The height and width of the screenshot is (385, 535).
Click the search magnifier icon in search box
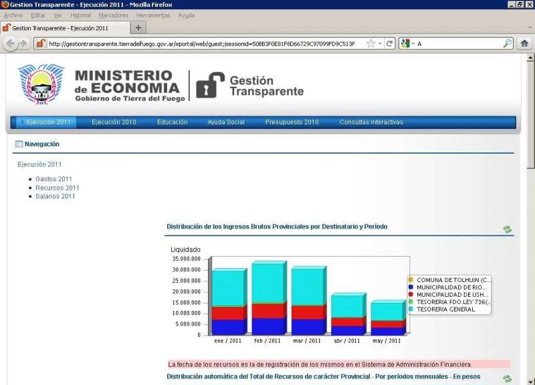pyautogui.click(x=508, y=43)
